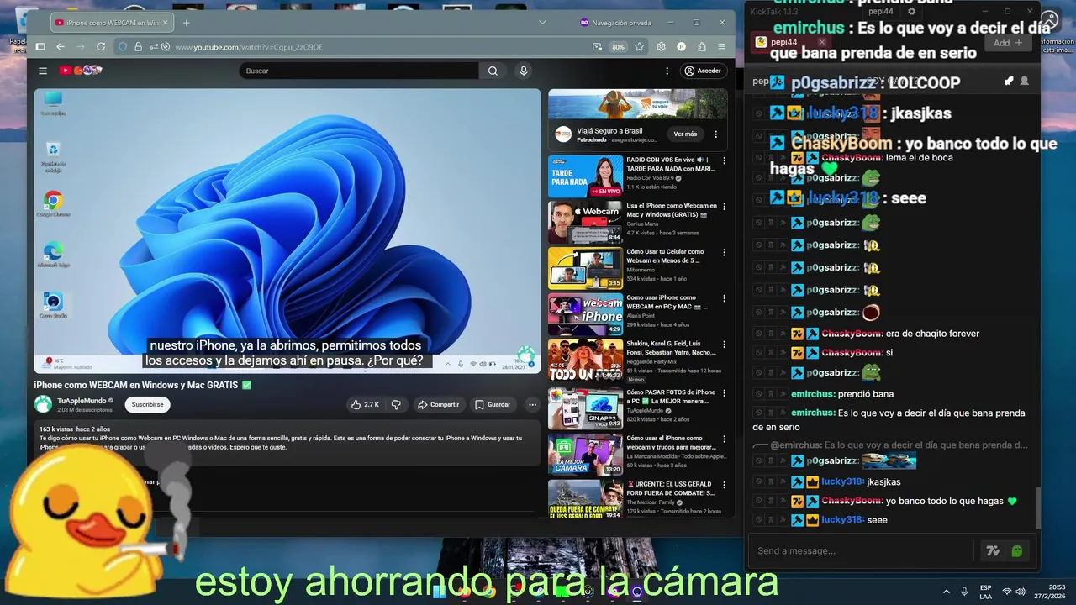Bookmark this page with the star icon

pos(639,47)
